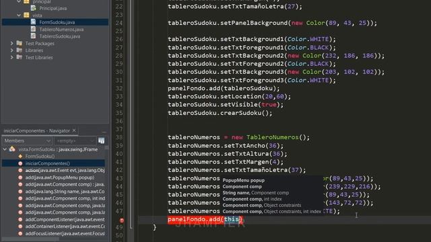This screenshot has width=431, height=242.
Task: Click the constructor icon beside FormSudoku()
Action: click(x=20, y=156)
